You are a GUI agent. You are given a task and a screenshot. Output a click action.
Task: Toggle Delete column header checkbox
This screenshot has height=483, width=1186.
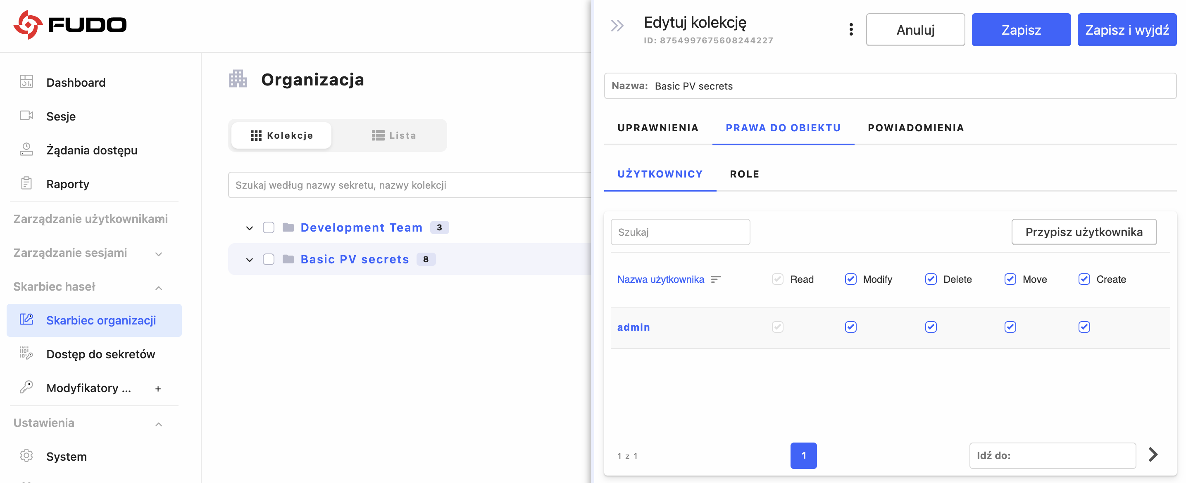click(x=931, y=279)
